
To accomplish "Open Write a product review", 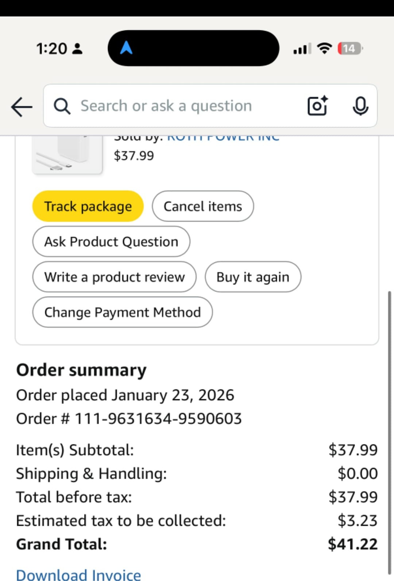I will click(x=115, y=277).
